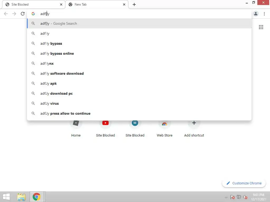Choose 'adf lynx' suggestion
Viewport: 270px width, 202px height.
pyautogui.click(x=139, y=63)
